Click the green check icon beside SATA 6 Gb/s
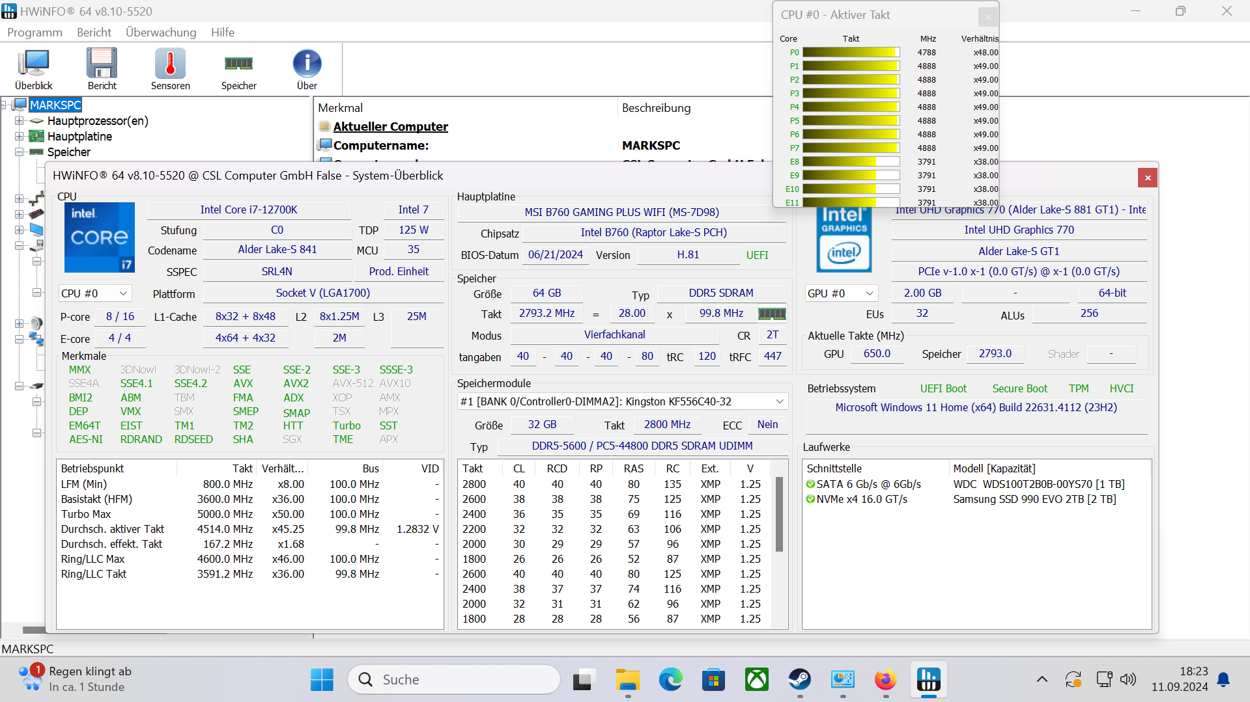Screen dimensions: 1250x702 810,484
